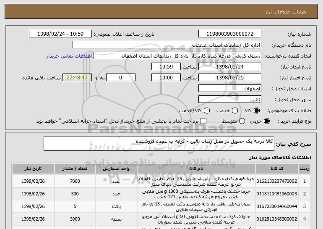The width and height of the screenshot is (323, 229).
Task: Click the creation date field 1398/02/24
Action: [230, 67]
